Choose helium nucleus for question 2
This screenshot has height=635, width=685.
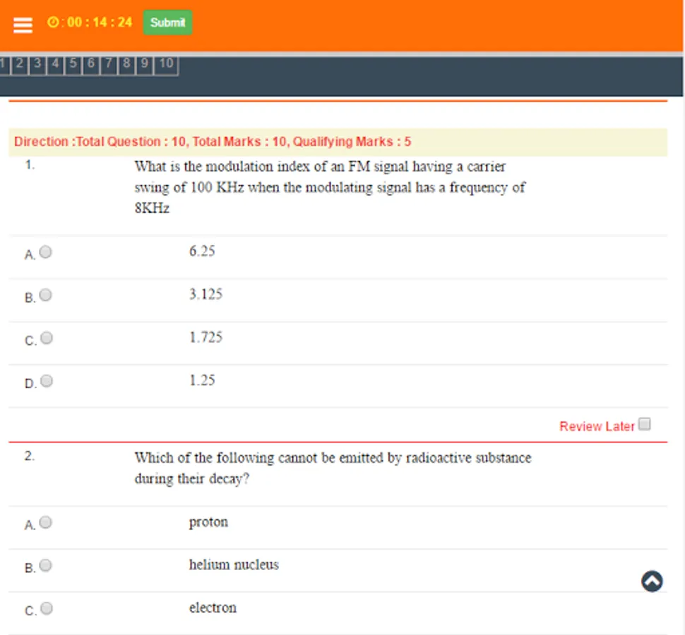[x=46, y=564]
